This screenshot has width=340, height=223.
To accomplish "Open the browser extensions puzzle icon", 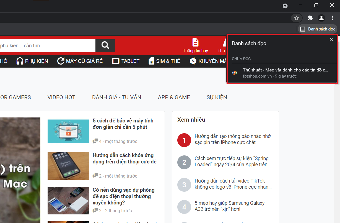I will [310, 18].
